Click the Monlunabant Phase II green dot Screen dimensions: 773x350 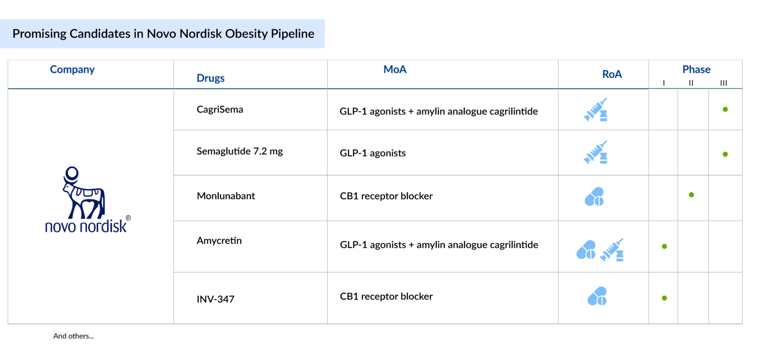(691, 195)
